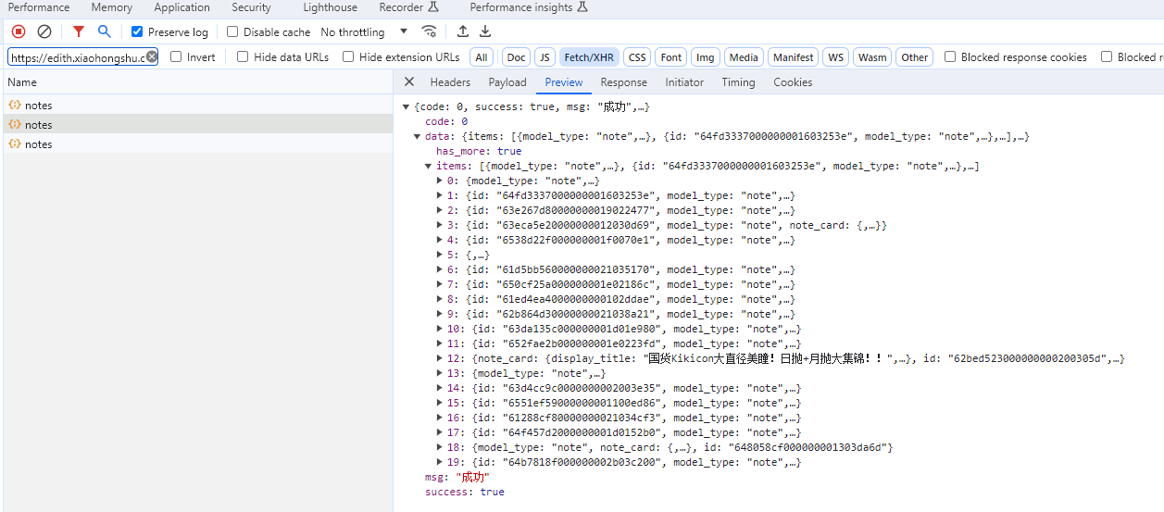The image size is (1164, 512).
Task: Expand item 12 with Kikicon title
Action: click(x=439, y=358)
